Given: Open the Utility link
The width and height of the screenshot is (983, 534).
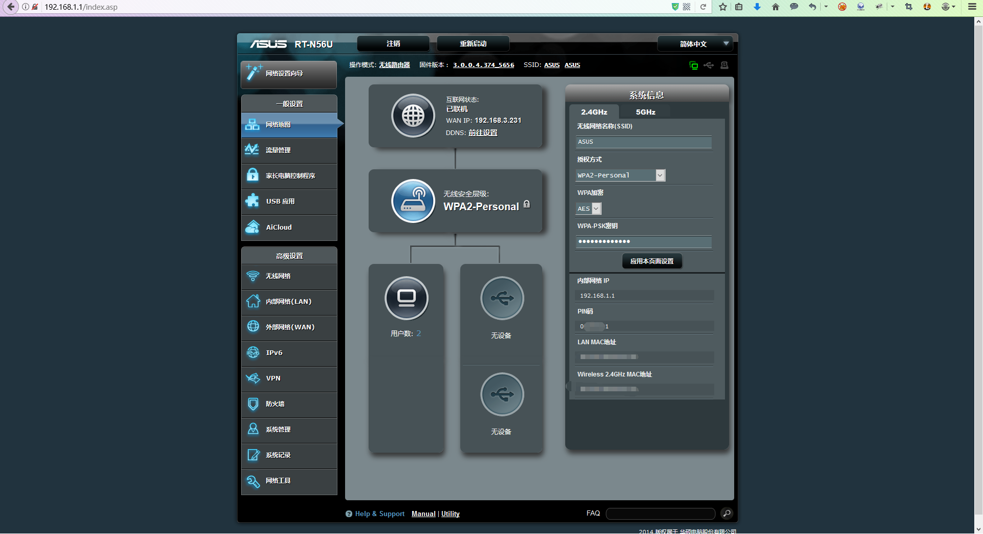Looking at the screenshot, I should (451, 514).
